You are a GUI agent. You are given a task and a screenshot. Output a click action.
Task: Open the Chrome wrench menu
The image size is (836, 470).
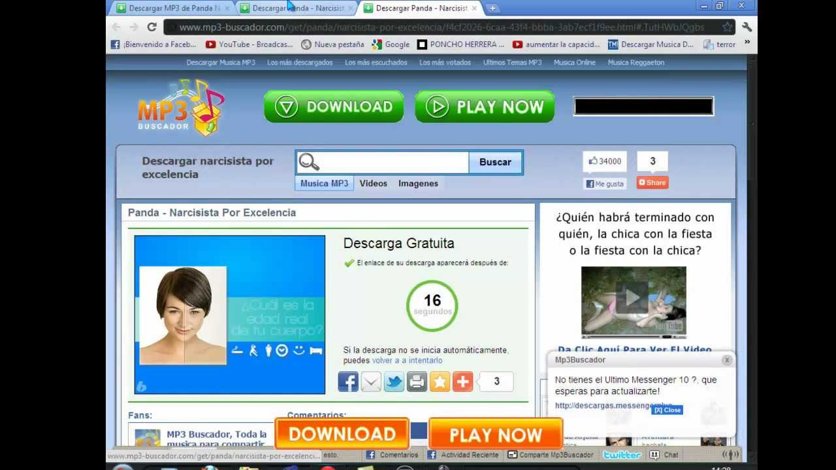747,27
